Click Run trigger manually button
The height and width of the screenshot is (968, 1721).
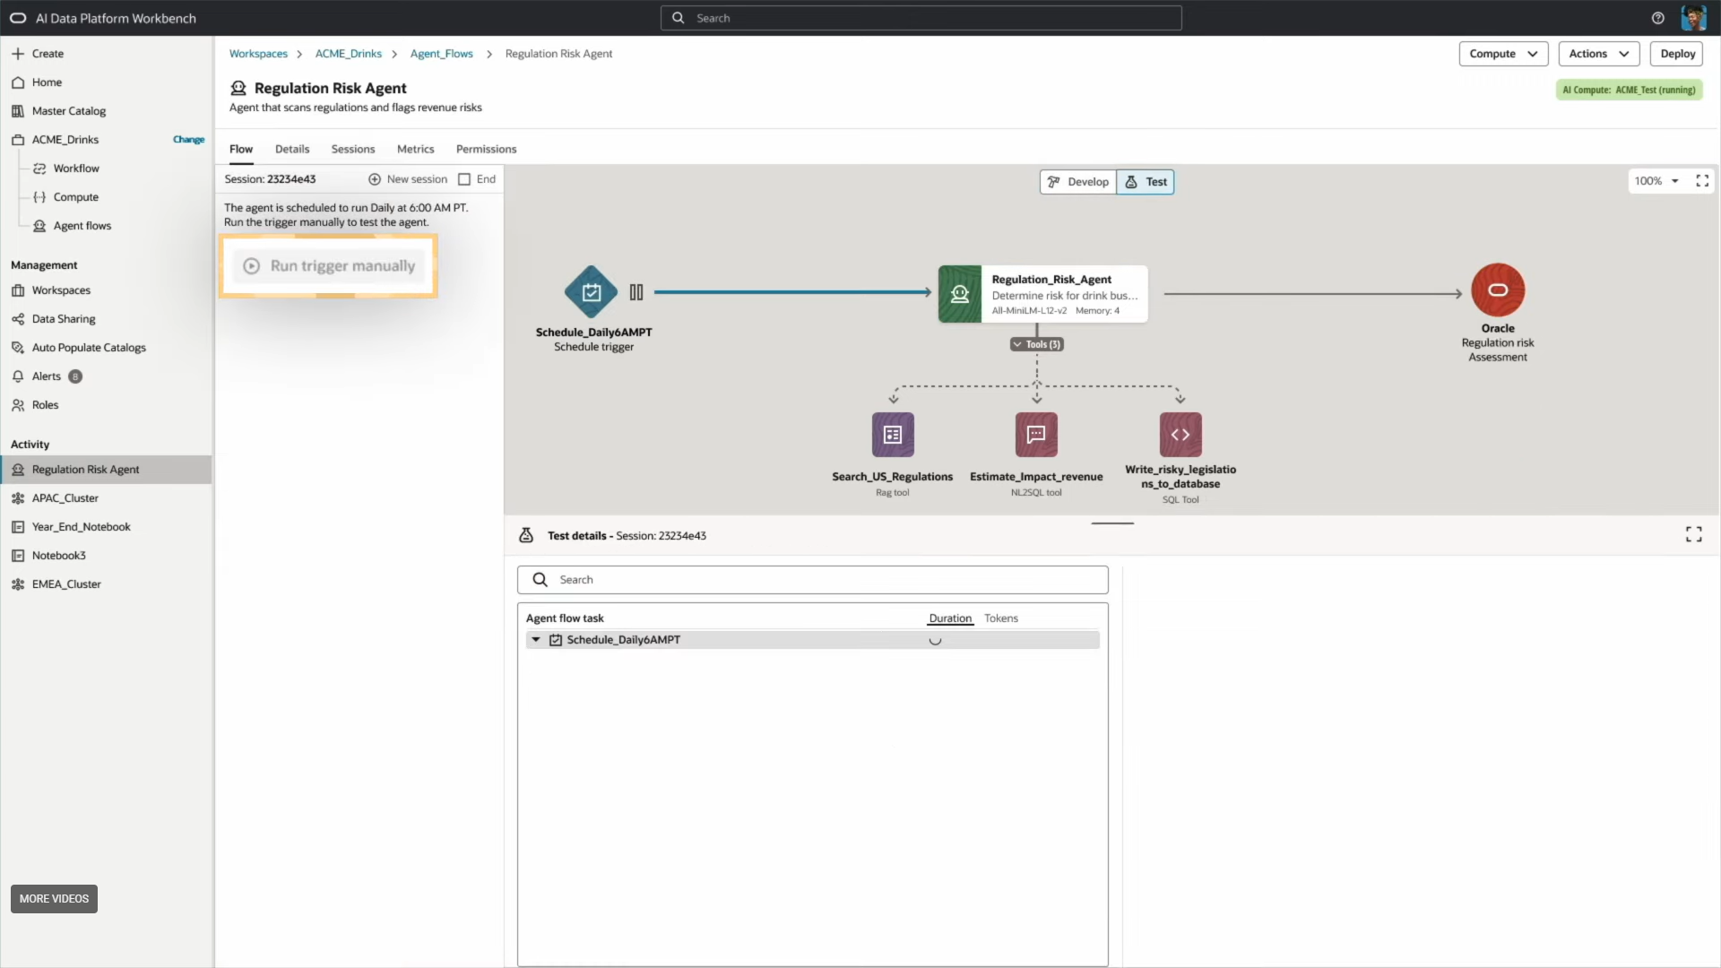click(329, 266)
